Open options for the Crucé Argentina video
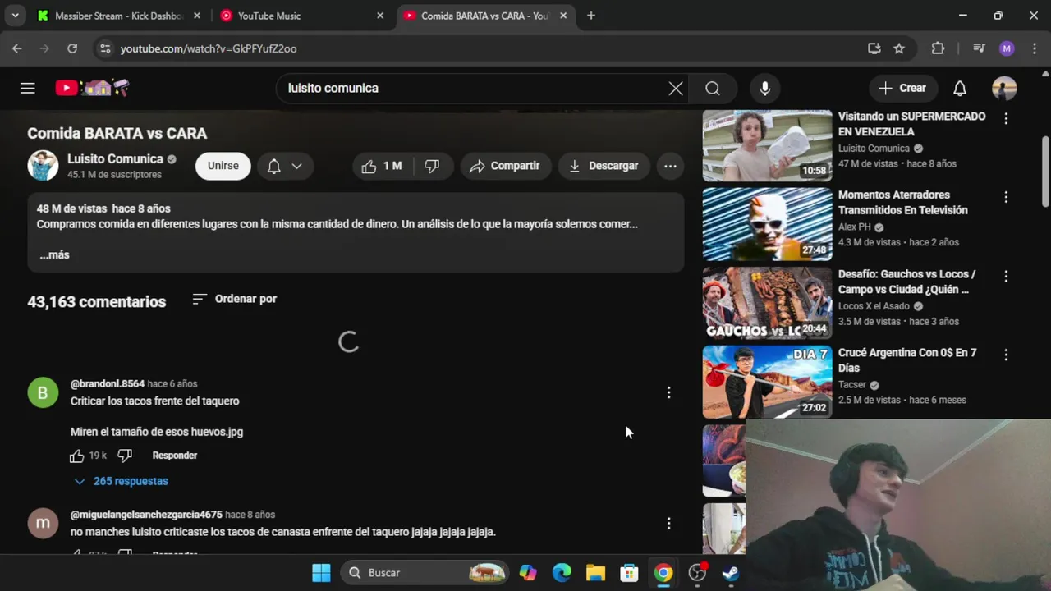Image resolution: width=1051 pixels, height=591 pixels. click(x=1006, y=355)
